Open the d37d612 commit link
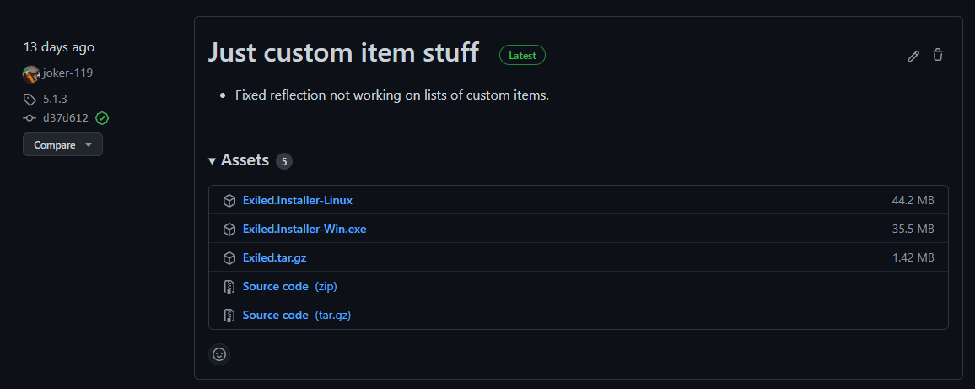 tap(66, 118)
